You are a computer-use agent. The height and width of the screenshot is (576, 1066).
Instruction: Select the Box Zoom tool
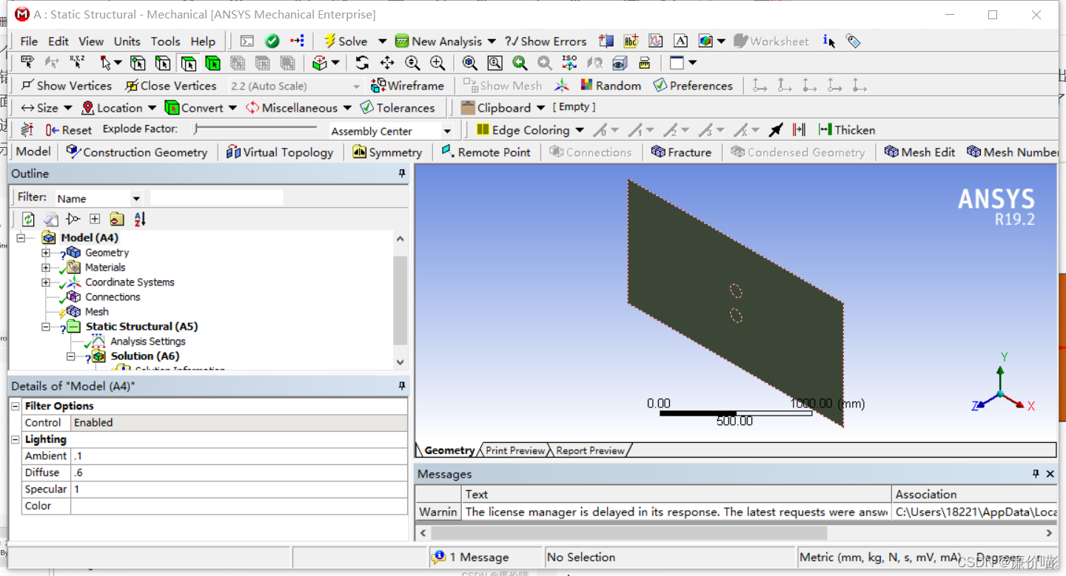(438, 63)
